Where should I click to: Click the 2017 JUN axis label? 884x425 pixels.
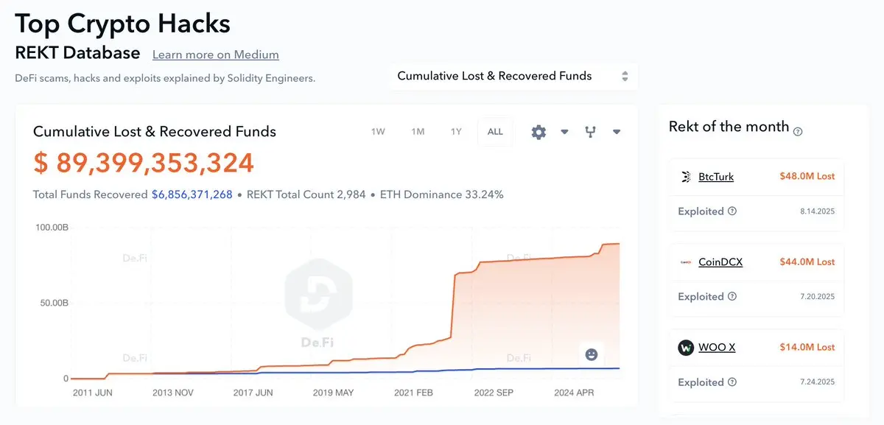(x=253, y=393)
